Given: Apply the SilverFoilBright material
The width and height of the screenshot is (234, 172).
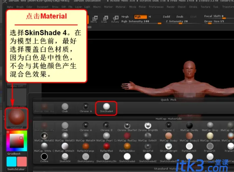Looking at the screenshot, I should 168,147.
